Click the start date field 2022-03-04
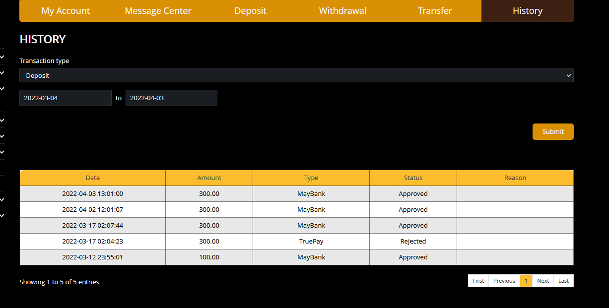The height and width of the screenshot is (308, 609). pos(66,98)
